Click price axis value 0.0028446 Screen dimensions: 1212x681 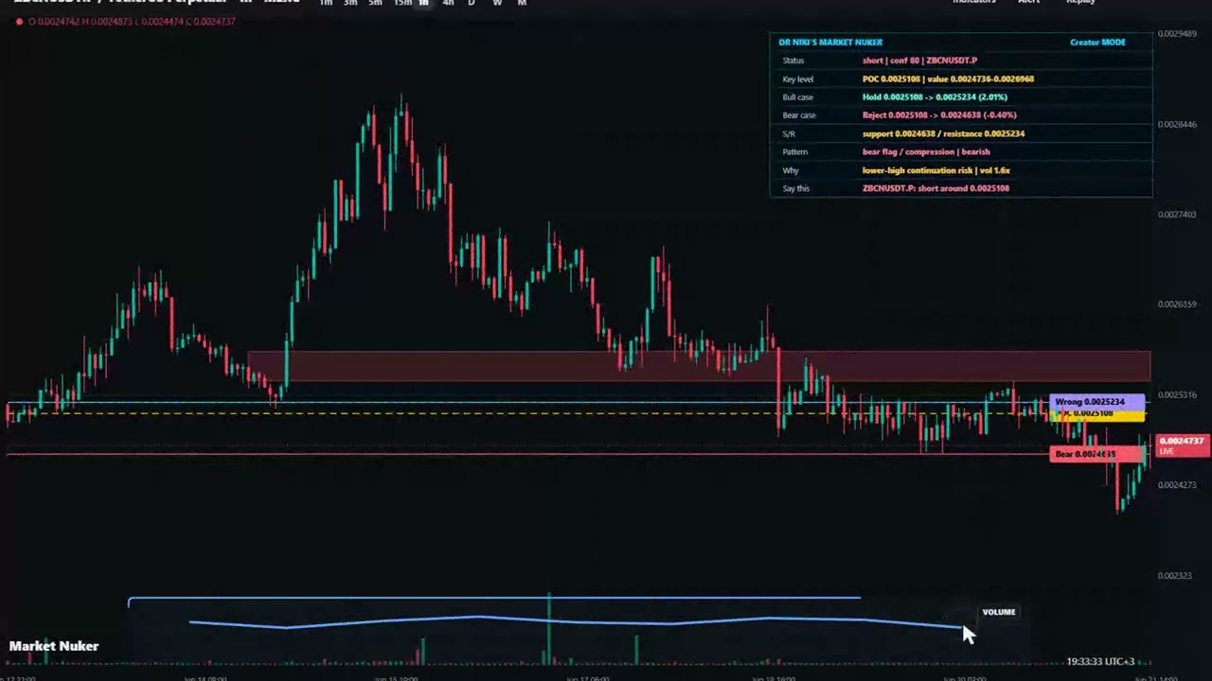(1177, 124)
